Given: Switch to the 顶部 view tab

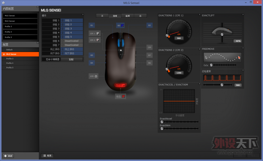Looking at the screenshot, I should tap(115, 16).
